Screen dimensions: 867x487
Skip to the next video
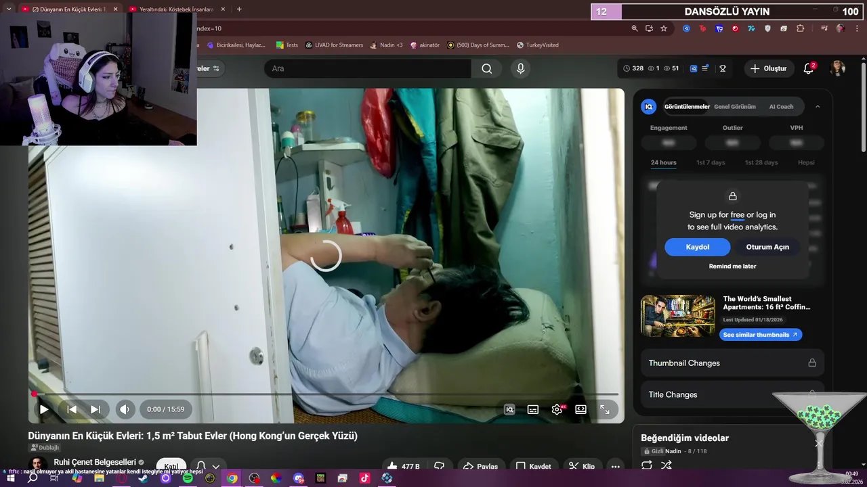96,409
